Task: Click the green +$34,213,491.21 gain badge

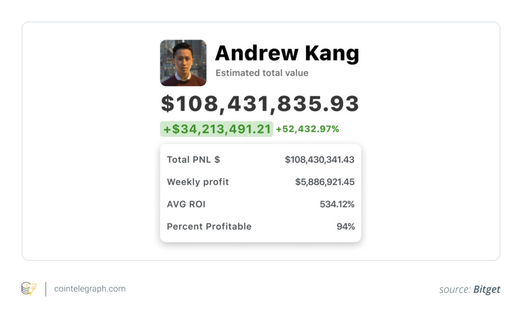Action: [217, 129]
